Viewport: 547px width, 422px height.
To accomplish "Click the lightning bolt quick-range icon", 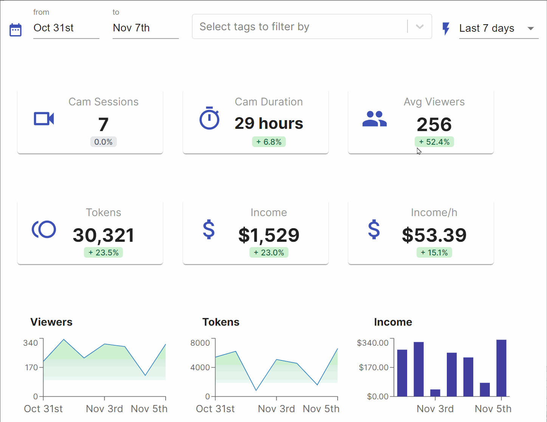I will coord(446,29).
